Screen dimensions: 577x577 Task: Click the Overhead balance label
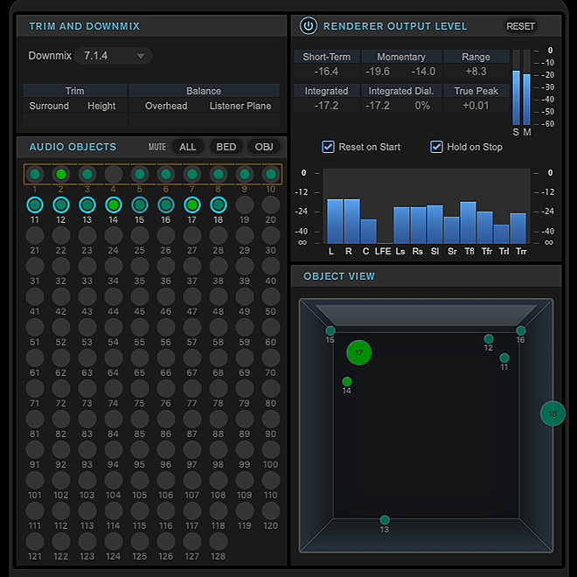166,106
